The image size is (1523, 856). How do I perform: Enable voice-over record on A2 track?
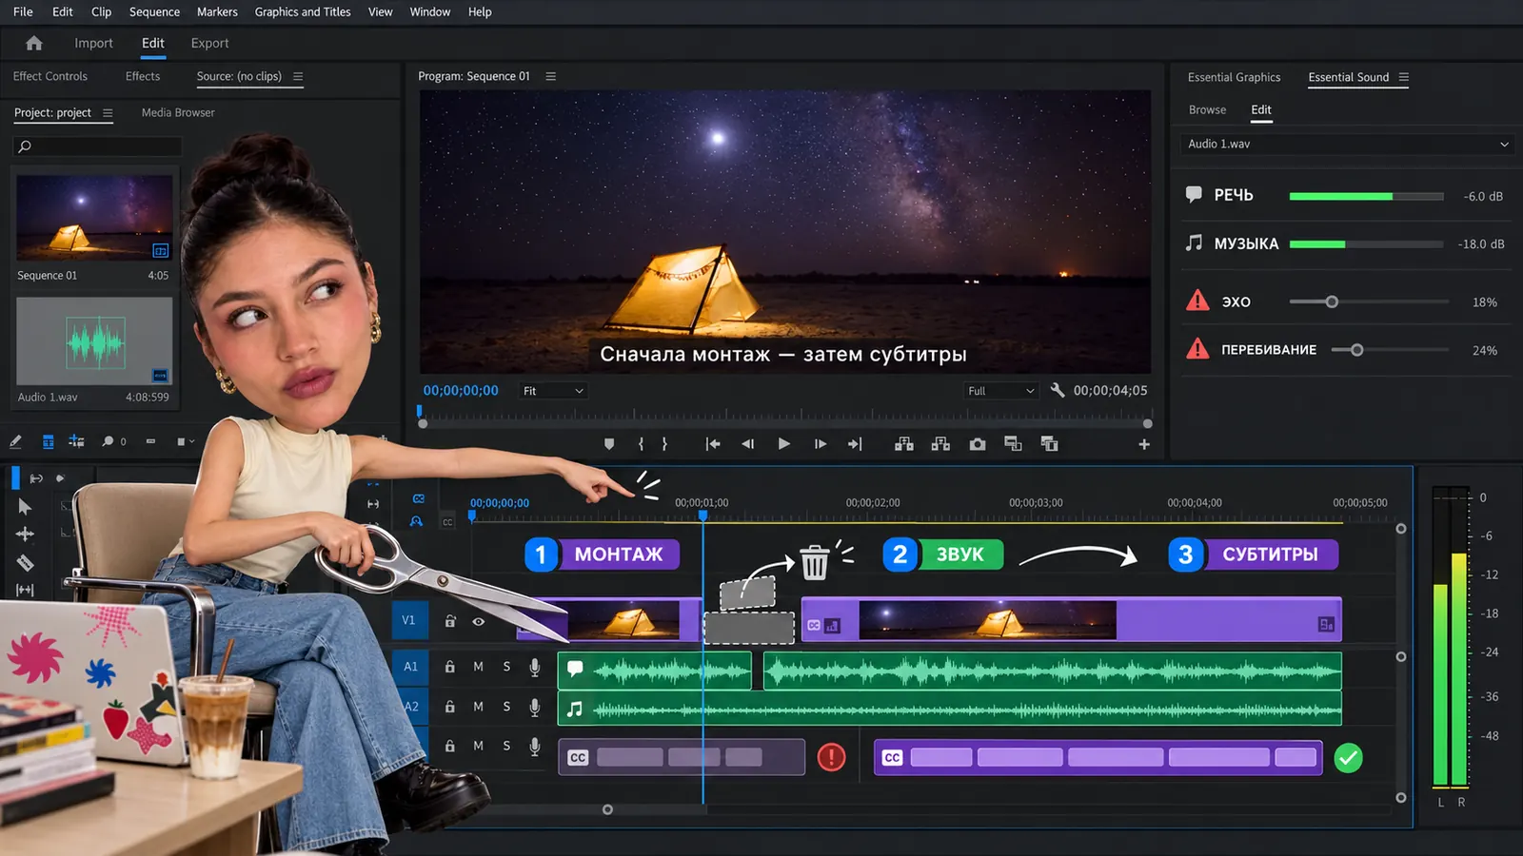click(x=535, y=707)
